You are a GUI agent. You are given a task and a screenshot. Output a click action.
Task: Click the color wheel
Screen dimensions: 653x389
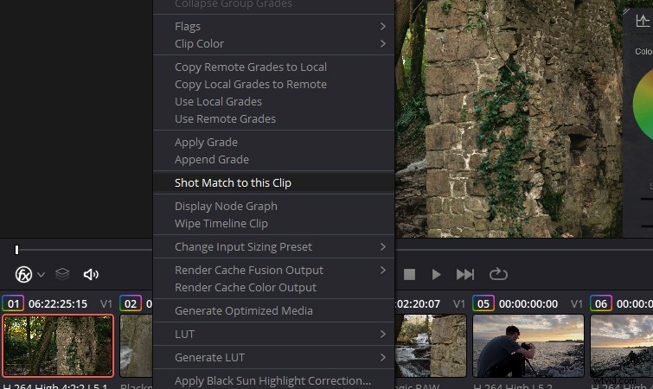coord(643,104)
